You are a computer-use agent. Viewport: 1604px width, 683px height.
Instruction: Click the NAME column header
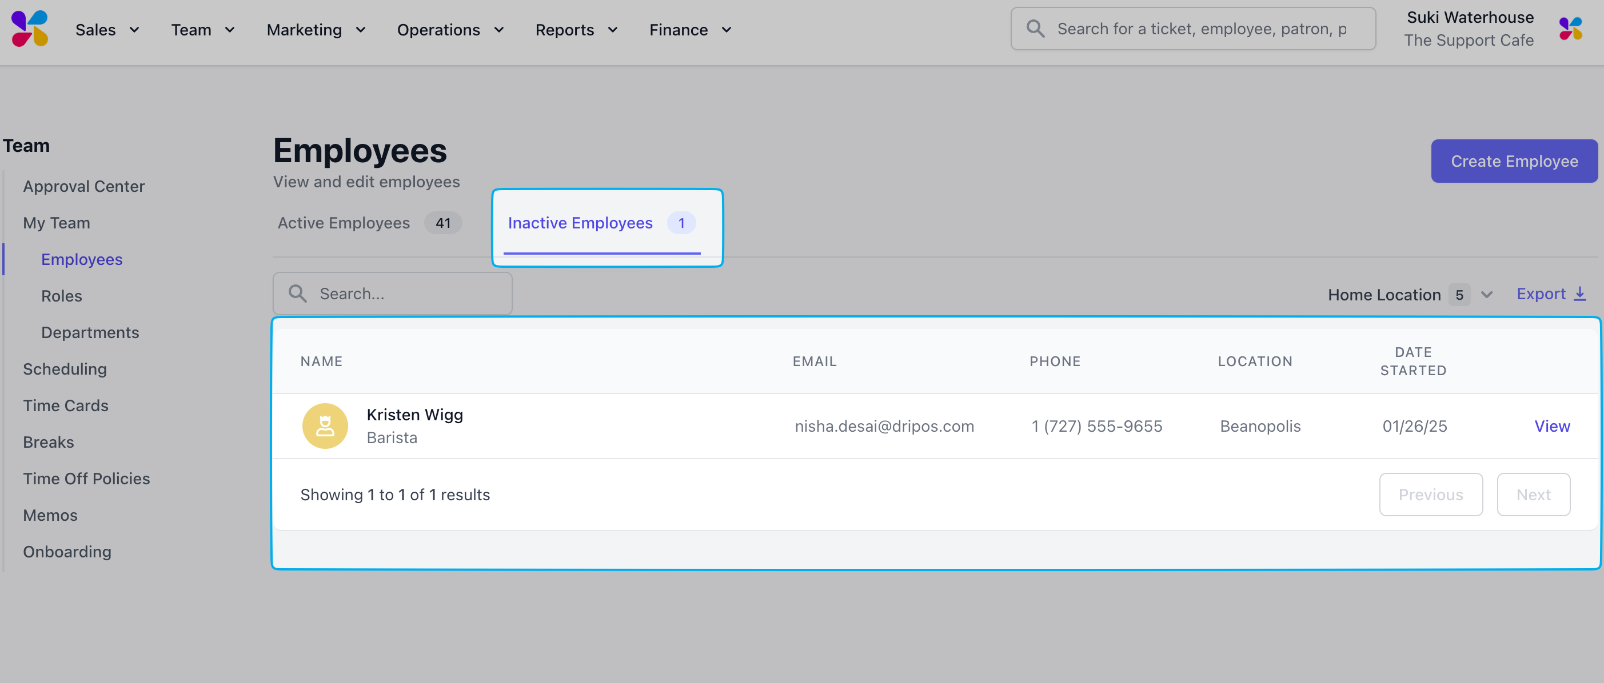tap(321, 361)
